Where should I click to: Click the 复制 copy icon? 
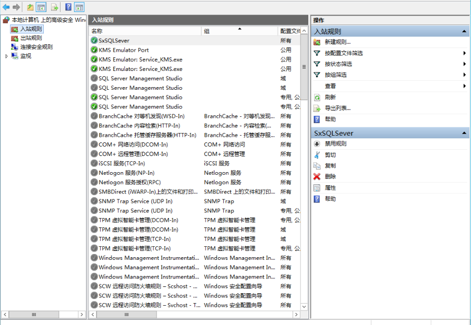[x=317, y=165]
